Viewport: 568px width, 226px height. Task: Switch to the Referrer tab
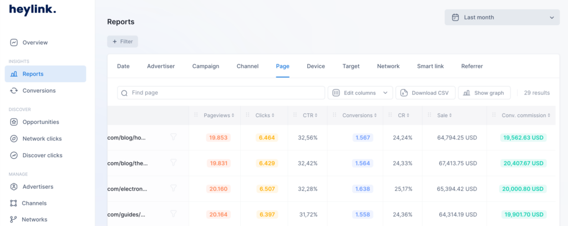(x=472, y=67)
